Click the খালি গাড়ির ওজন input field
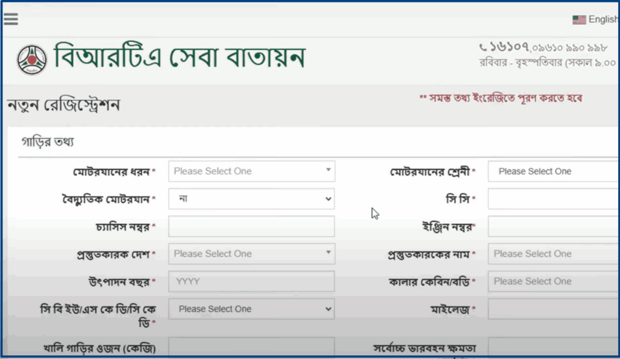The height and width of the screenshot is (359, 620). [251, 348]
